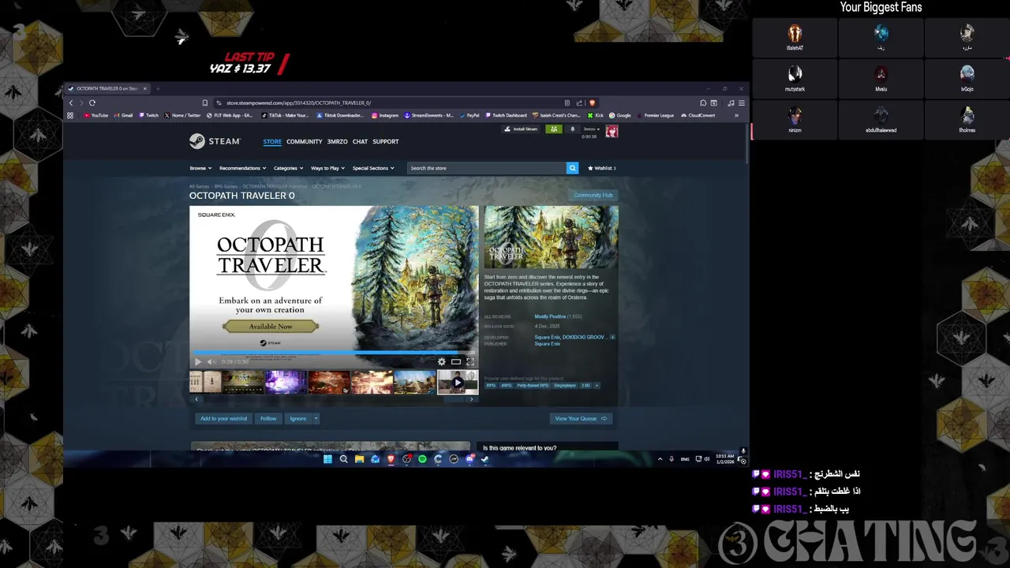This screenshot has width=1010, height=568.
Task: Open Discord from the taskbar
Action: coord(469,459)
